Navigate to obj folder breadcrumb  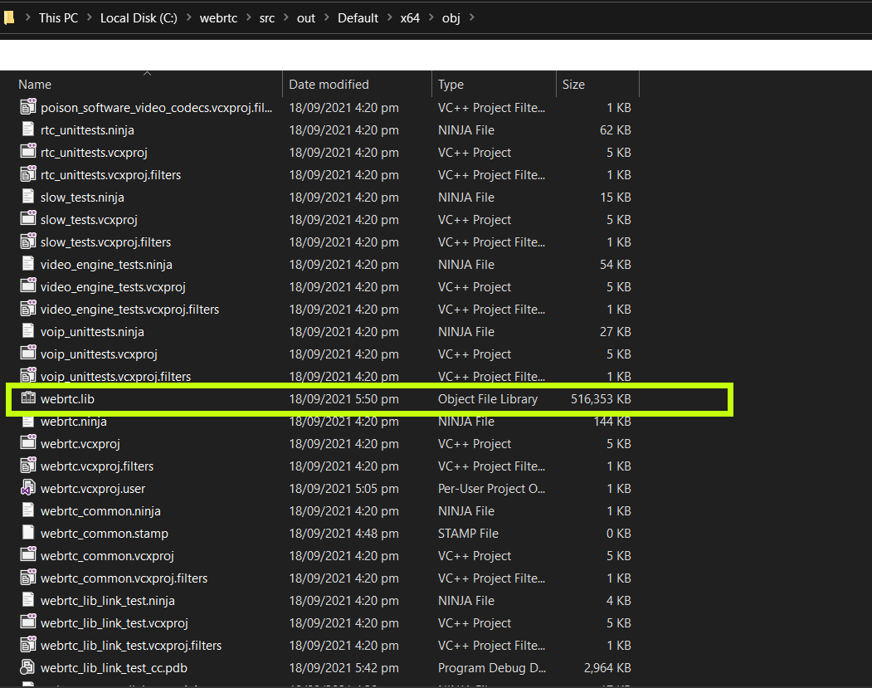point(451,17)
